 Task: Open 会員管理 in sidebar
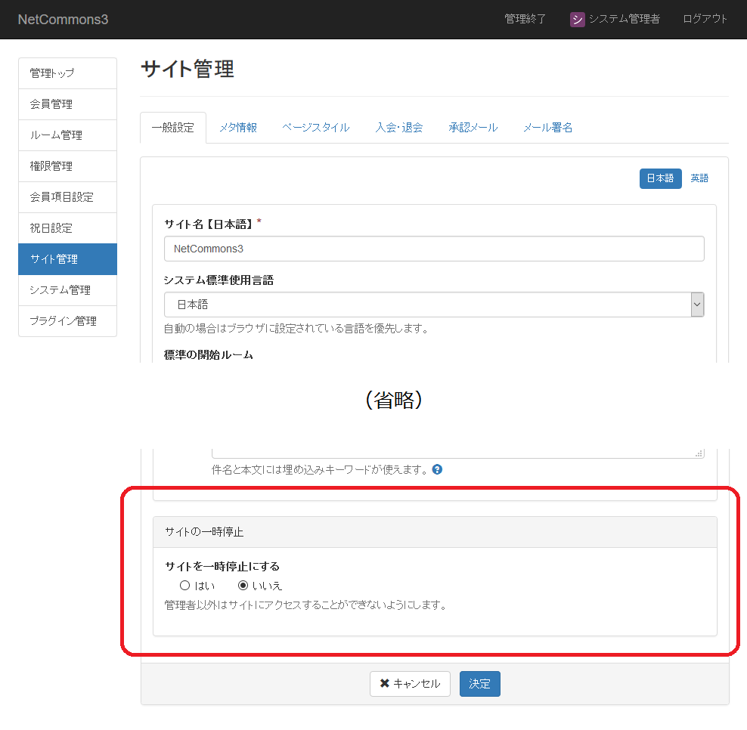point(67,104)
